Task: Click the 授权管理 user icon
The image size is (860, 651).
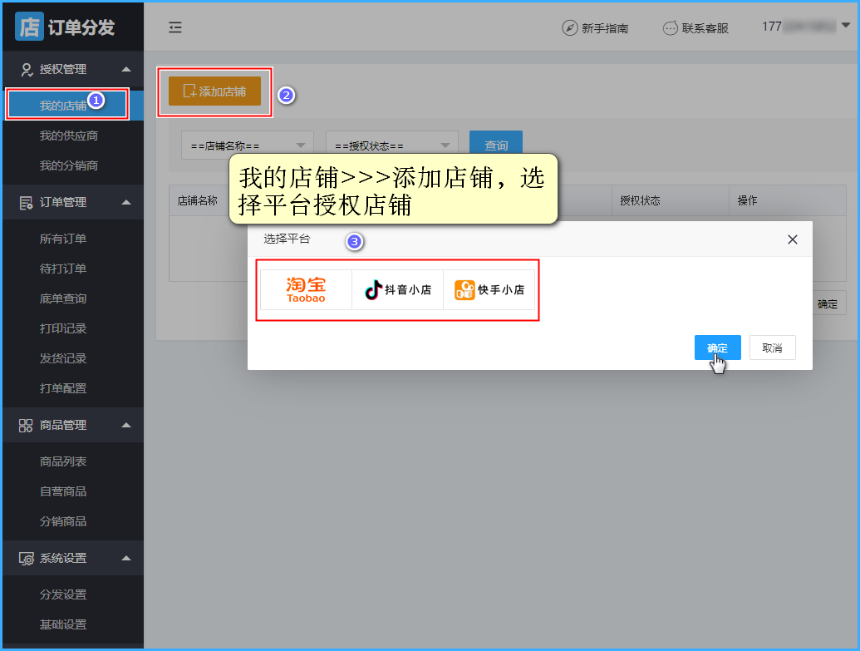Action: 27,69
